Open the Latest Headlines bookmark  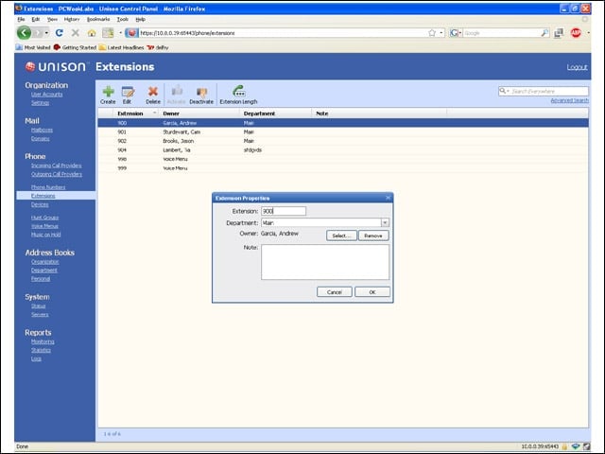pos(121,47)
